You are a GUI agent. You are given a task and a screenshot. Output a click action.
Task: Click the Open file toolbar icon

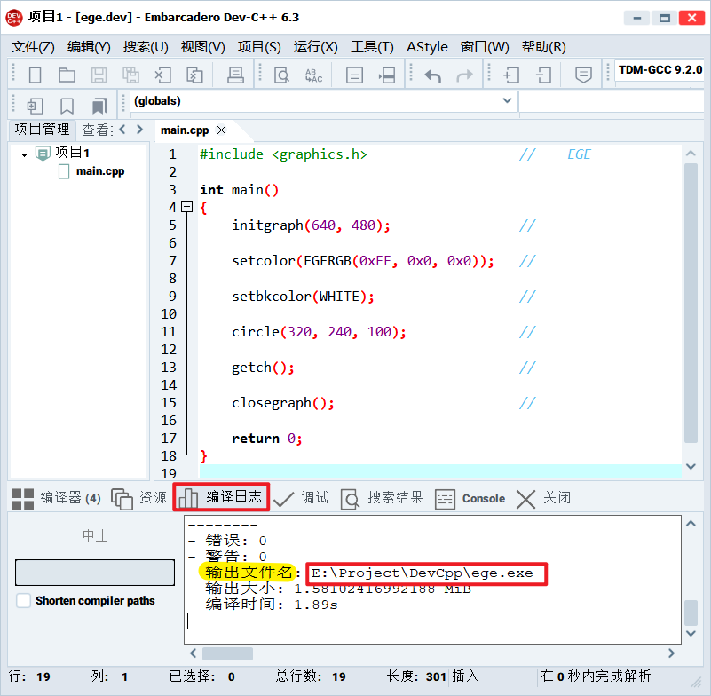point(67,75)
